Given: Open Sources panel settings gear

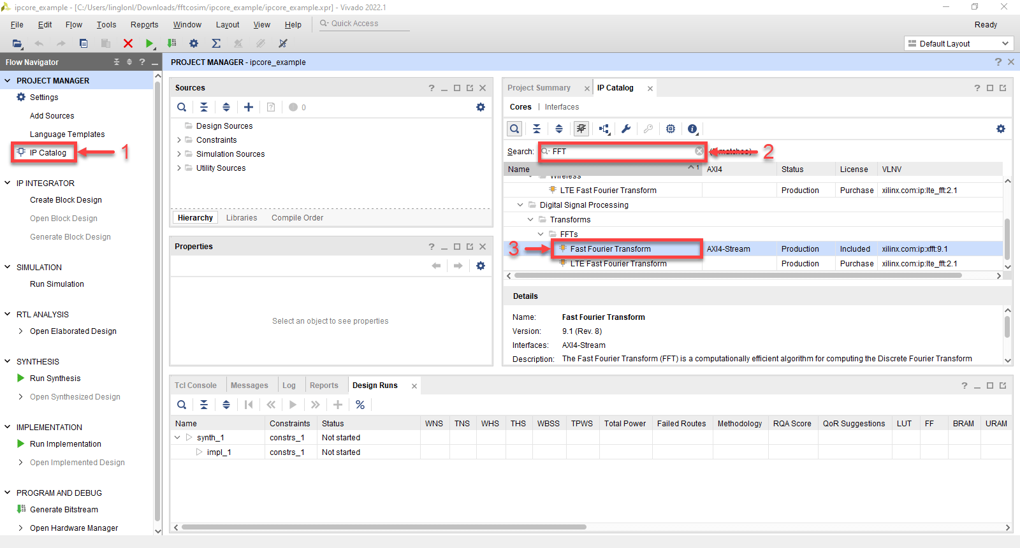Looking at the screenshot, I should pos(481,107).
